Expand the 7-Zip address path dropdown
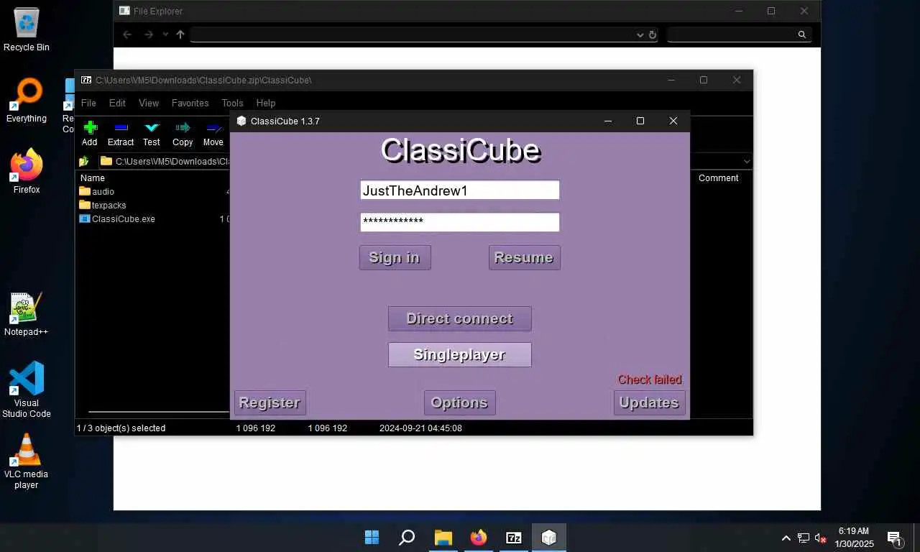This screenshot has width=920, height=552. click(745, 162)
